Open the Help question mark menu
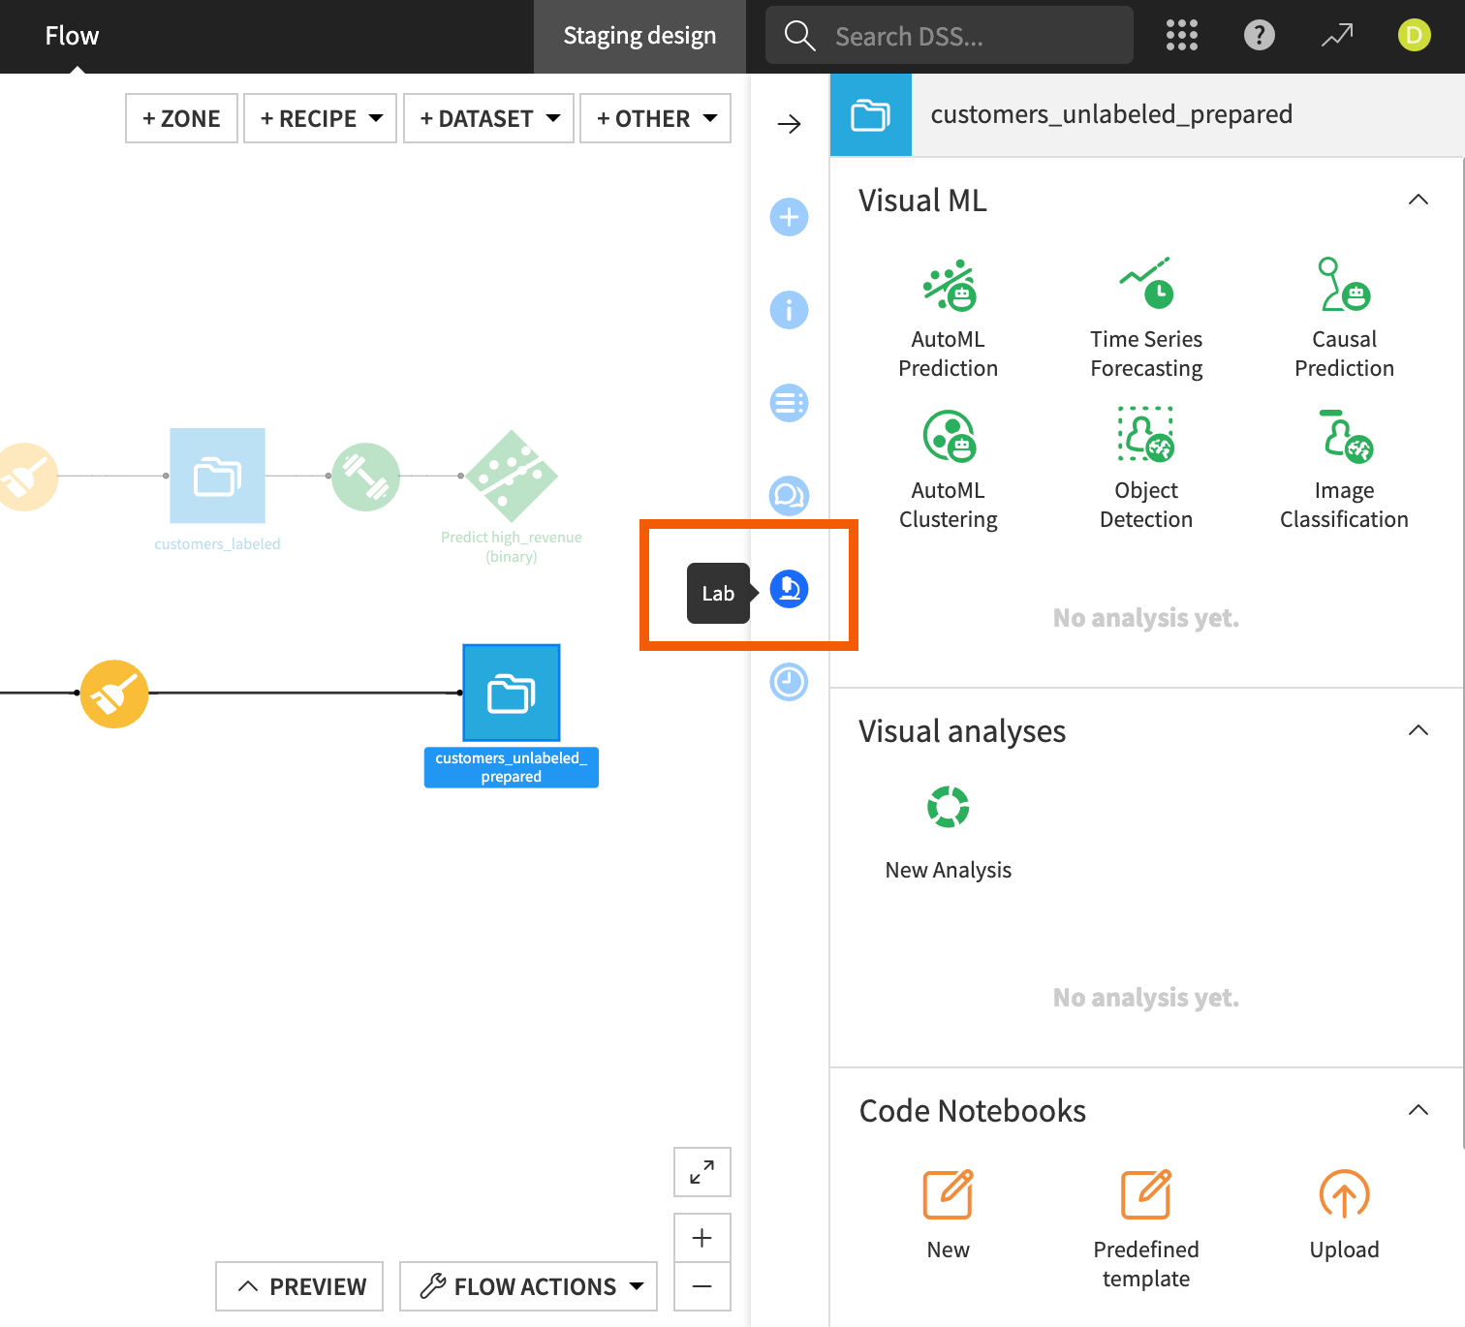Viewport: 1465px width, 1327px height. 1260,36
